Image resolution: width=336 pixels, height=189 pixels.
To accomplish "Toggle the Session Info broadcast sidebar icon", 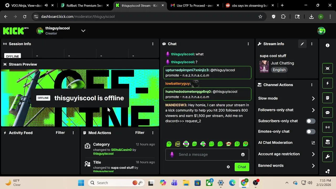I will [x=328, y=127].
